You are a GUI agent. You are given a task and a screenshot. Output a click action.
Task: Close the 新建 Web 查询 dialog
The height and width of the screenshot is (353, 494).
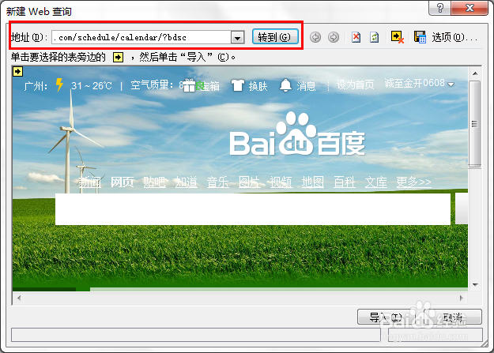tap(470, 8)
